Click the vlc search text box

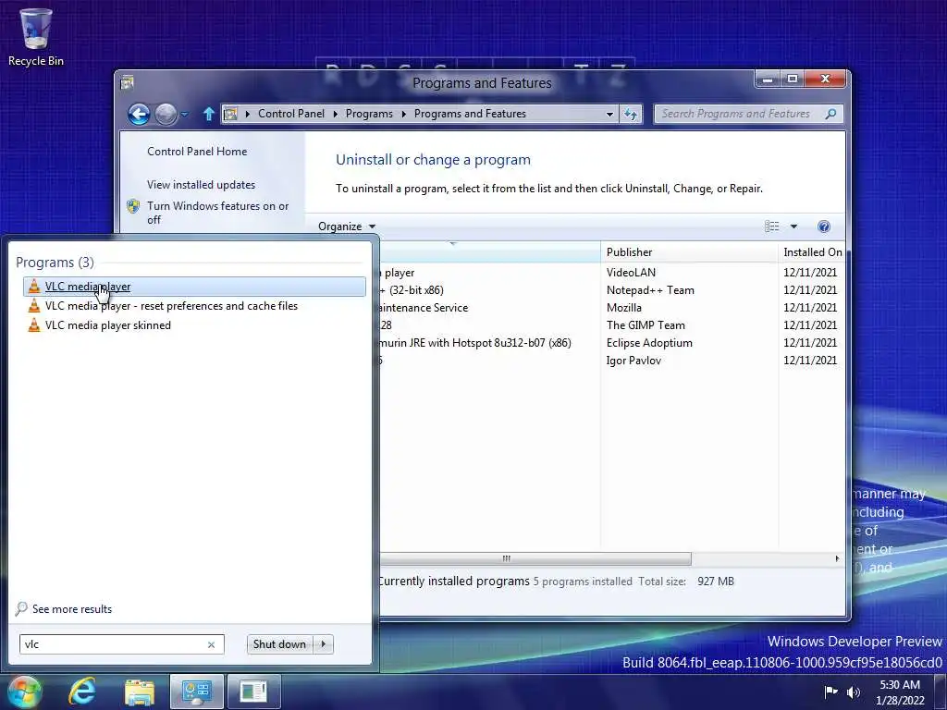click(121, 644)
